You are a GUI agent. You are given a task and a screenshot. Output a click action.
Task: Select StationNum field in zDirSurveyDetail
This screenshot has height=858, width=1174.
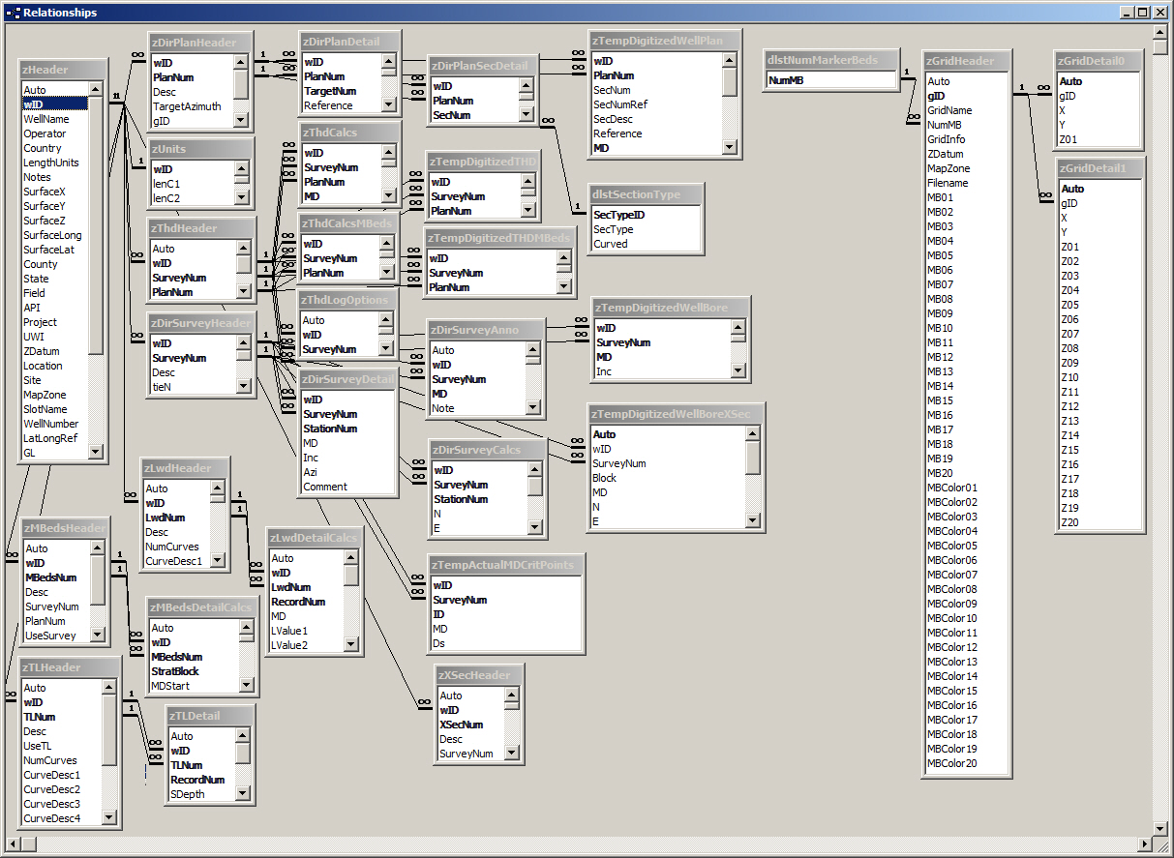pyautogui.click(x=347, y=429)
